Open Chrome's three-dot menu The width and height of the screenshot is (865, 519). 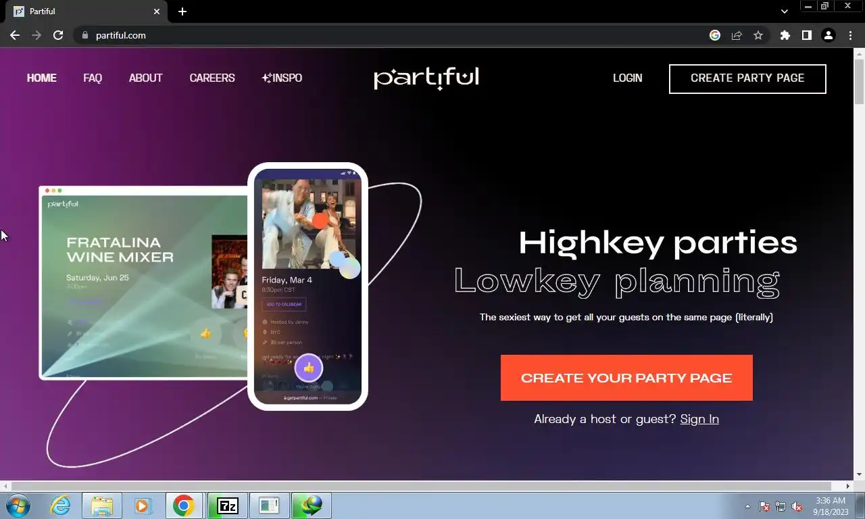849,35
